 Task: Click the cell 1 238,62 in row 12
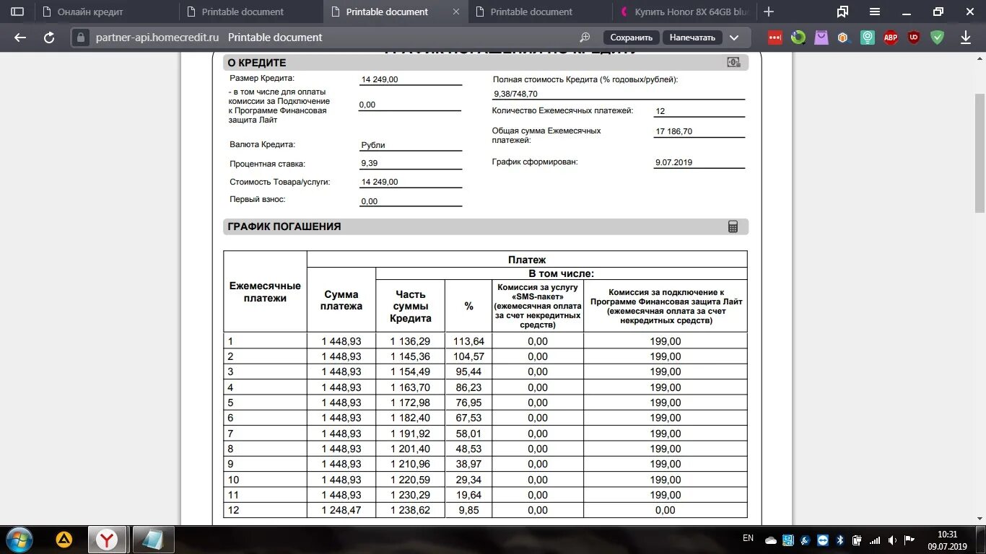411,510
